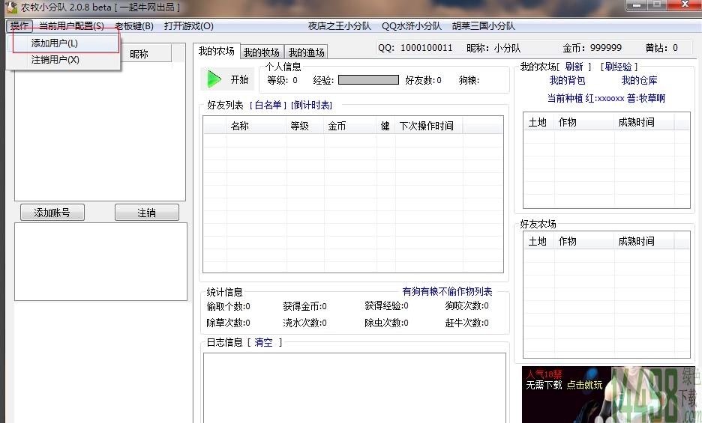Viewport: 702px width, 423px height.
Task: Switch to 我的牧场 tab
Action: (x=261, y=52)
